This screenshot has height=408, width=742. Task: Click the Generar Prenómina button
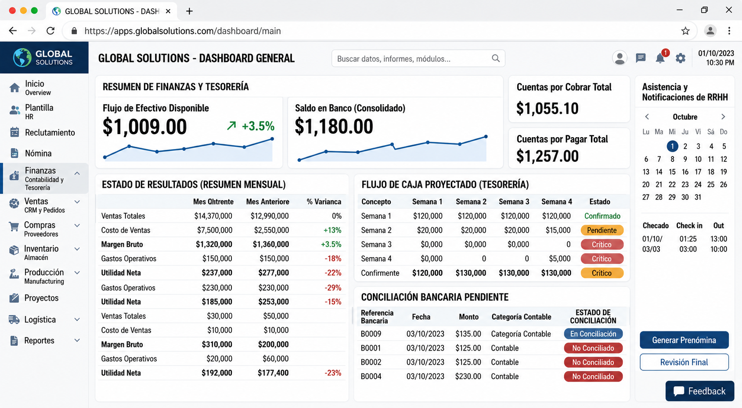click(x=684, y=340)
